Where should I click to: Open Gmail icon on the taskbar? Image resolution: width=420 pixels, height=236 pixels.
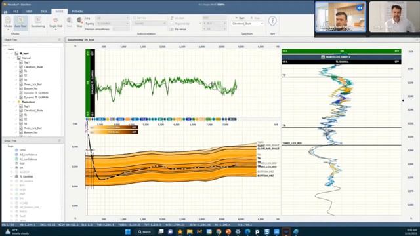coord(199,231)
